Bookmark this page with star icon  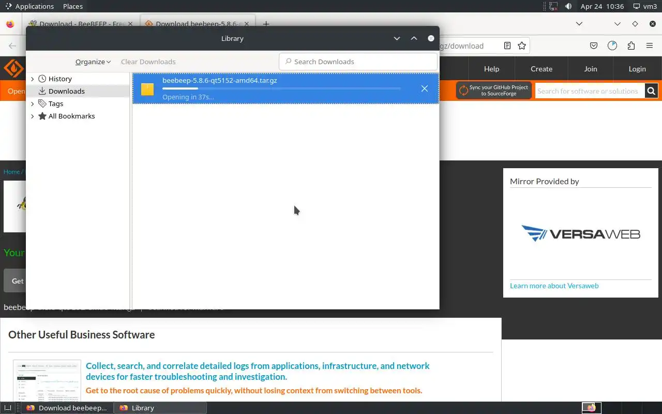tap(522, 46)
